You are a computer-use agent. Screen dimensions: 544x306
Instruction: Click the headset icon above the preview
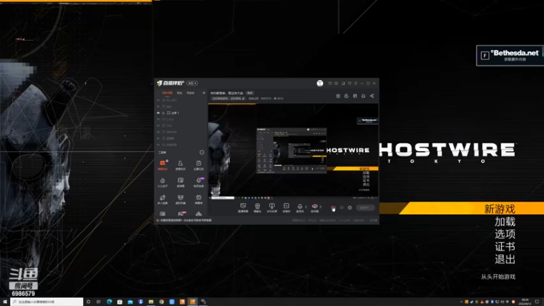(363, 96)
